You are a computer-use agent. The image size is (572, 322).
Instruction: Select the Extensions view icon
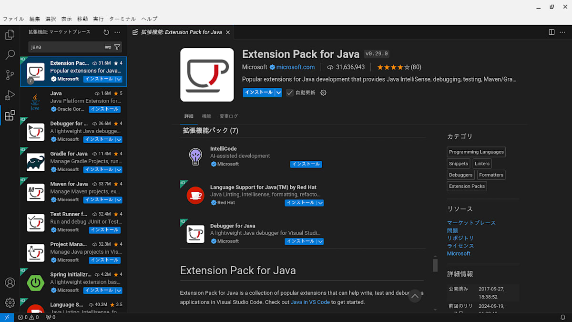(10, 115)
